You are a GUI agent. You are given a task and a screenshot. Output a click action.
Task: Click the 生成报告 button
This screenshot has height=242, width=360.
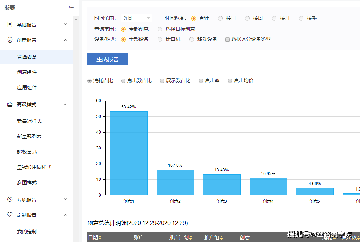click(x=107, y=59)
